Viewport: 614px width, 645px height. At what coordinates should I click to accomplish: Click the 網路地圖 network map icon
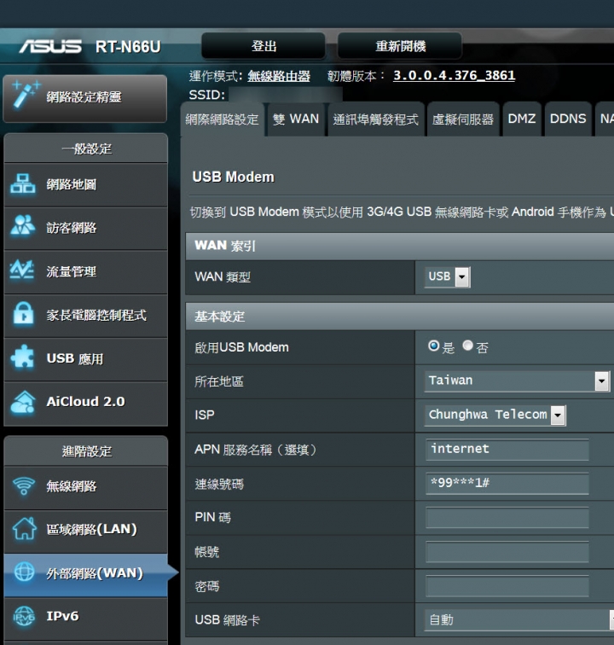click(23, 183)
